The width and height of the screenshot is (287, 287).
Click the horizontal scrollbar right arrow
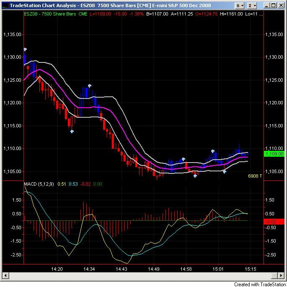[x=281, y=275]
